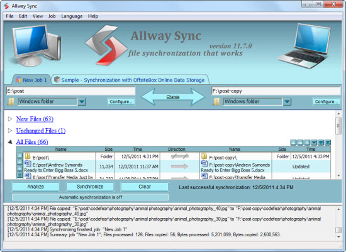Open the Help menu
This screenshot has width=346, height=252.
point(93,16)
